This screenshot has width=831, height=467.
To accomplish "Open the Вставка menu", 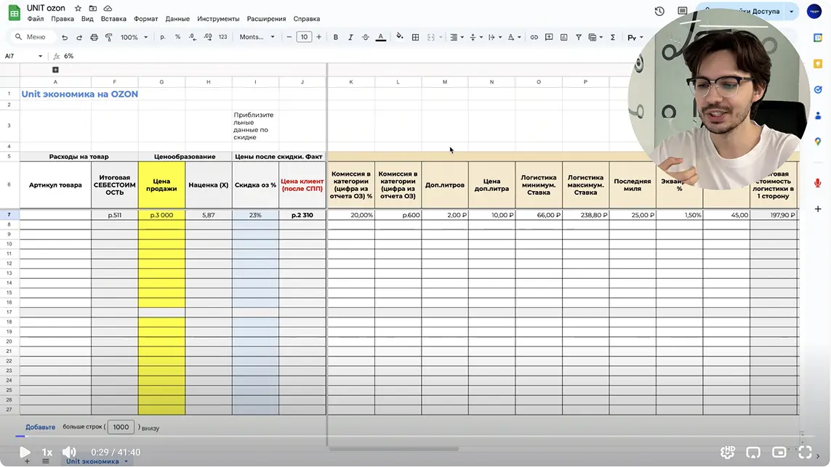I will pyautogui.click(x=113, y=19).
